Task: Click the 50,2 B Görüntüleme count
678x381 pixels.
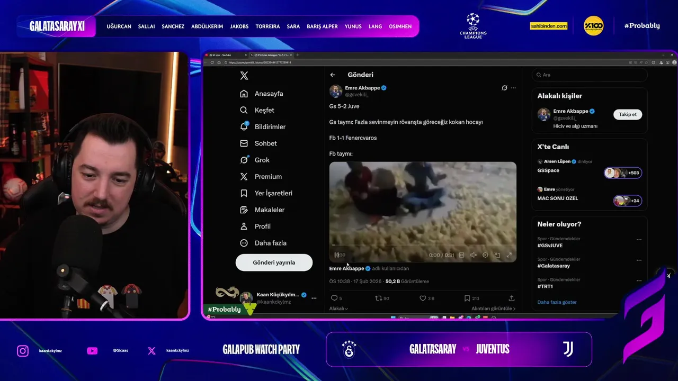Action: [407, 282]
